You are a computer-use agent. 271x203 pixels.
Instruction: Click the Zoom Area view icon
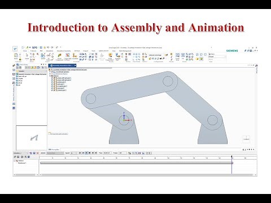click(177, 55)
